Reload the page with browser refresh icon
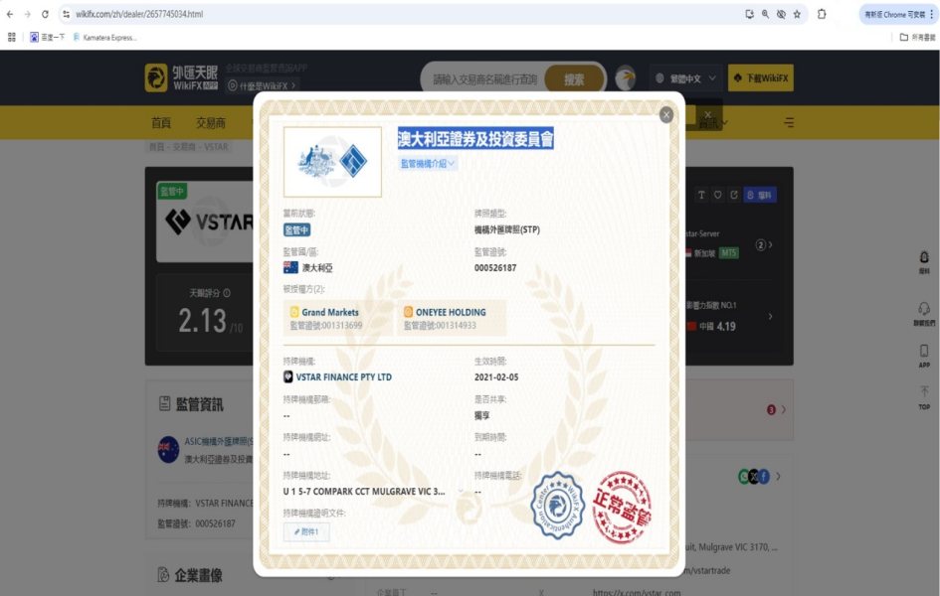The width and height of the screenshot is (940, 596). point(45,14)
